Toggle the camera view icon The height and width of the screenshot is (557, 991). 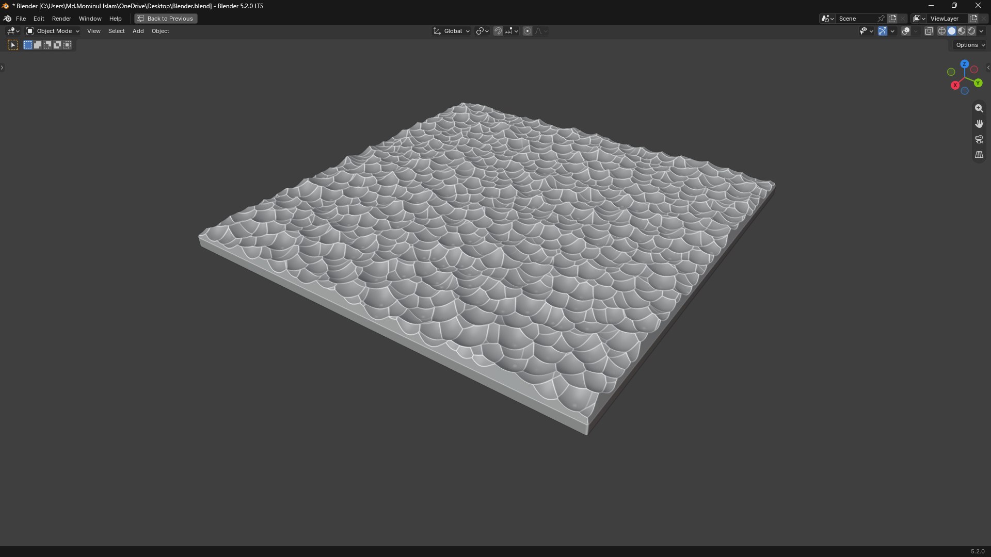coord(979,139)
